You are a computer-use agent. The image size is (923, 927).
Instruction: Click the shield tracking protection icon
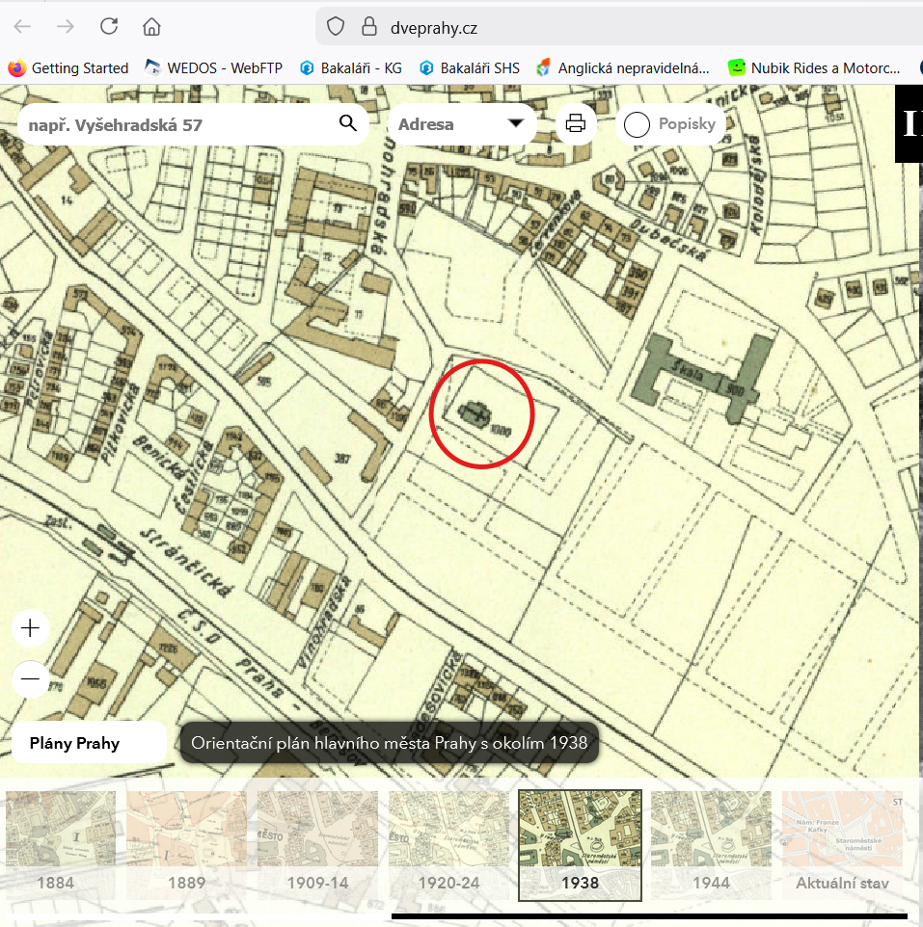(x=336, y=27)
